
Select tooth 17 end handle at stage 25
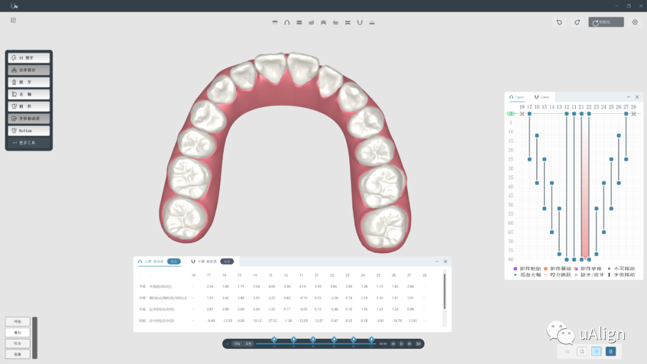coord(530,159)
